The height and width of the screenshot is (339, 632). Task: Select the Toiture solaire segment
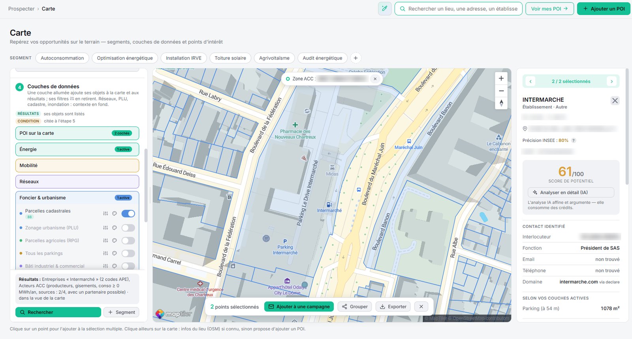click(x=230, y=58)
